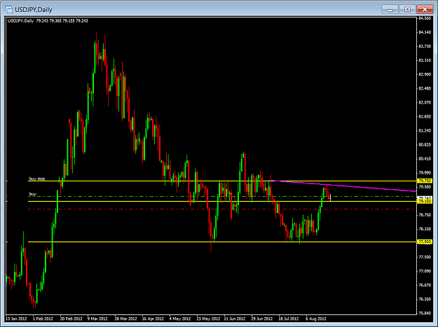The image size is (438, 327).
Task: Click the 13 Jan 2012 date label
Action: coord(16,319)
